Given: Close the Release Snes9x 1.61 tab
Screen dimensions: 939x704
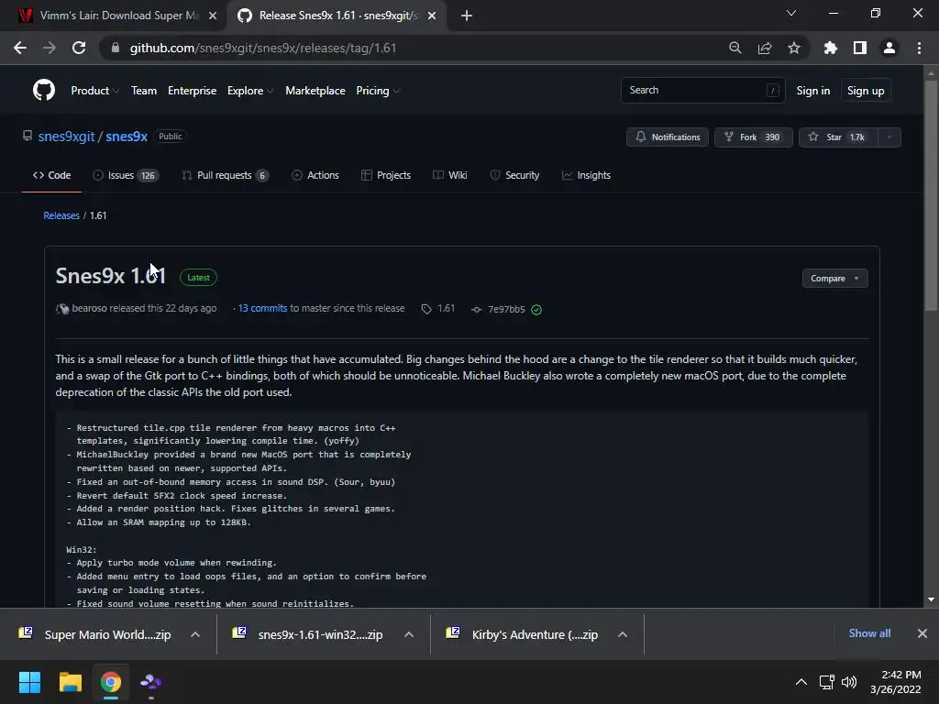Looking at the screenshot, I should point(432,16).
